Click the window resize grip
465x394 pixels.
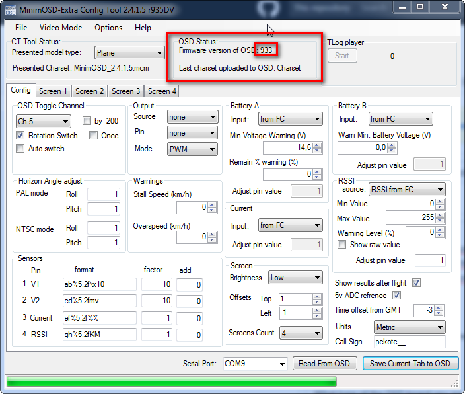coord(454,383)
